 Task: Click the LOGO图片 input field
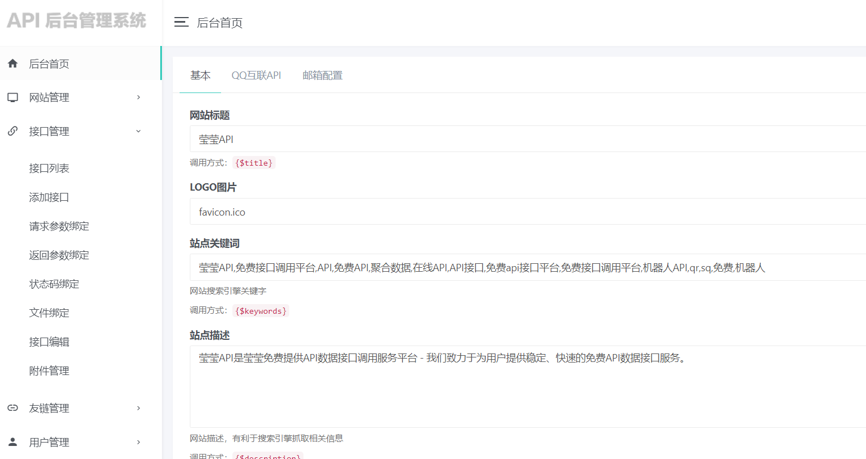tap(528, 212)
